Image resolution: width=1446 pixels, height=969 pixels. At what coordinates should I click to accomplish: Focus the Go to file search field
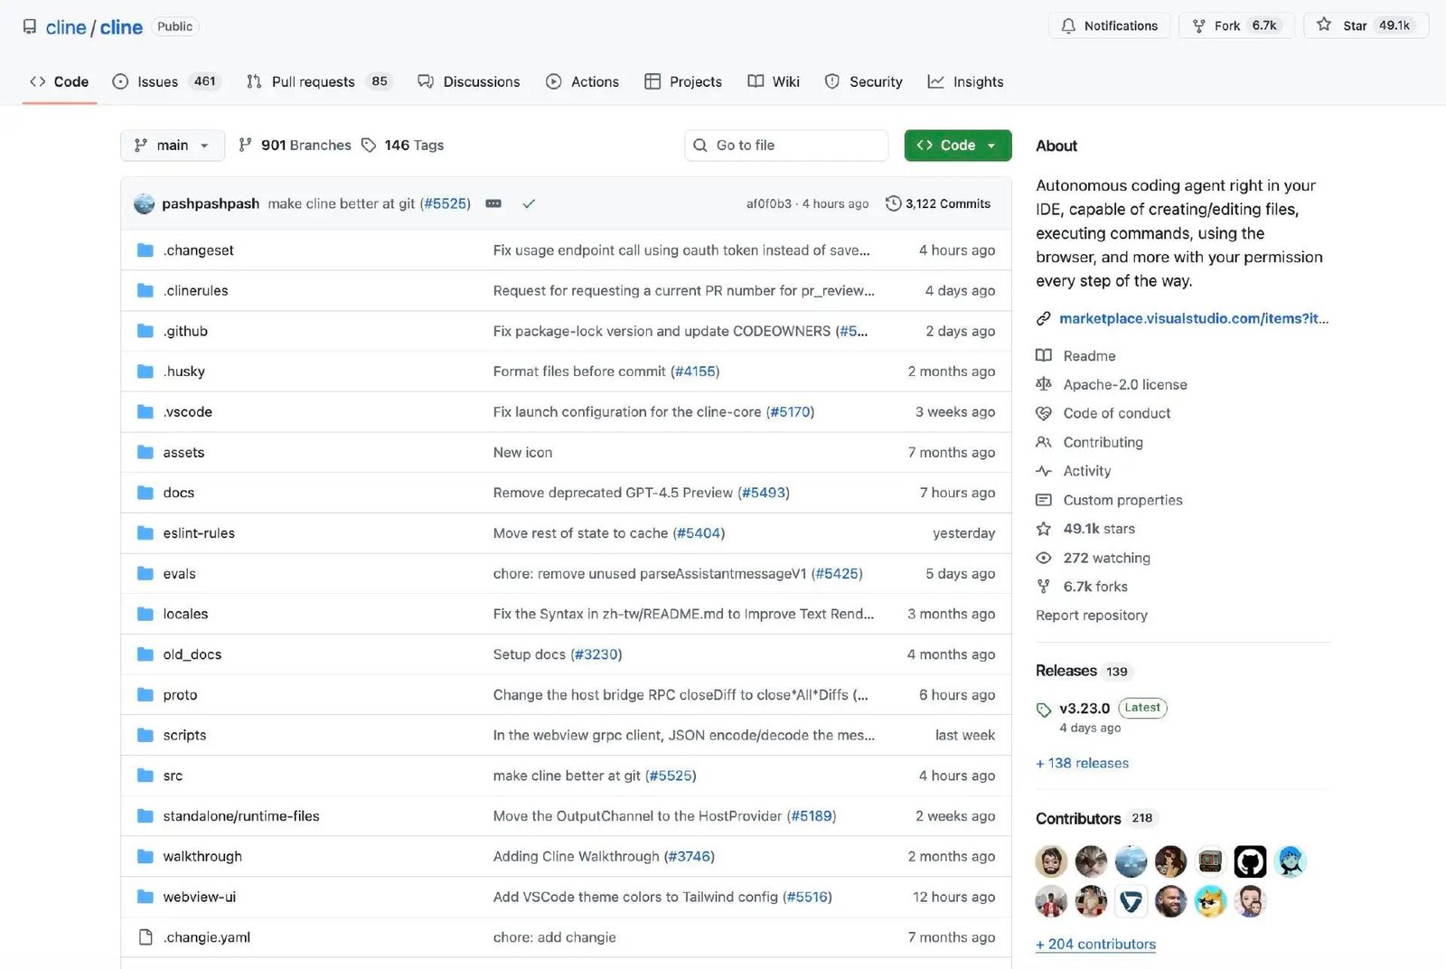[x=786, y=146]
